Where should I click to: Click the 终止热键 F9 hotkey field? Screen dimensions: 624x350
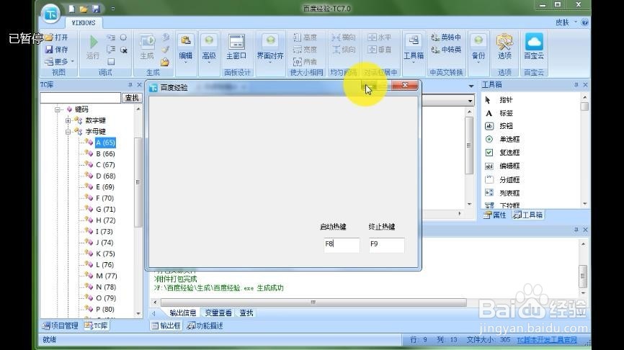coord(386,245)
